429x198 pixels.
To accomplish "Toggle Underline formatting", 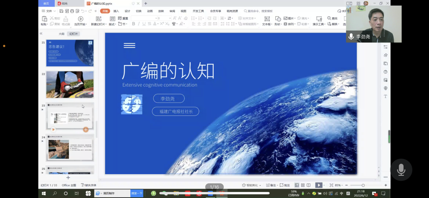I will [x=144, y=24].
